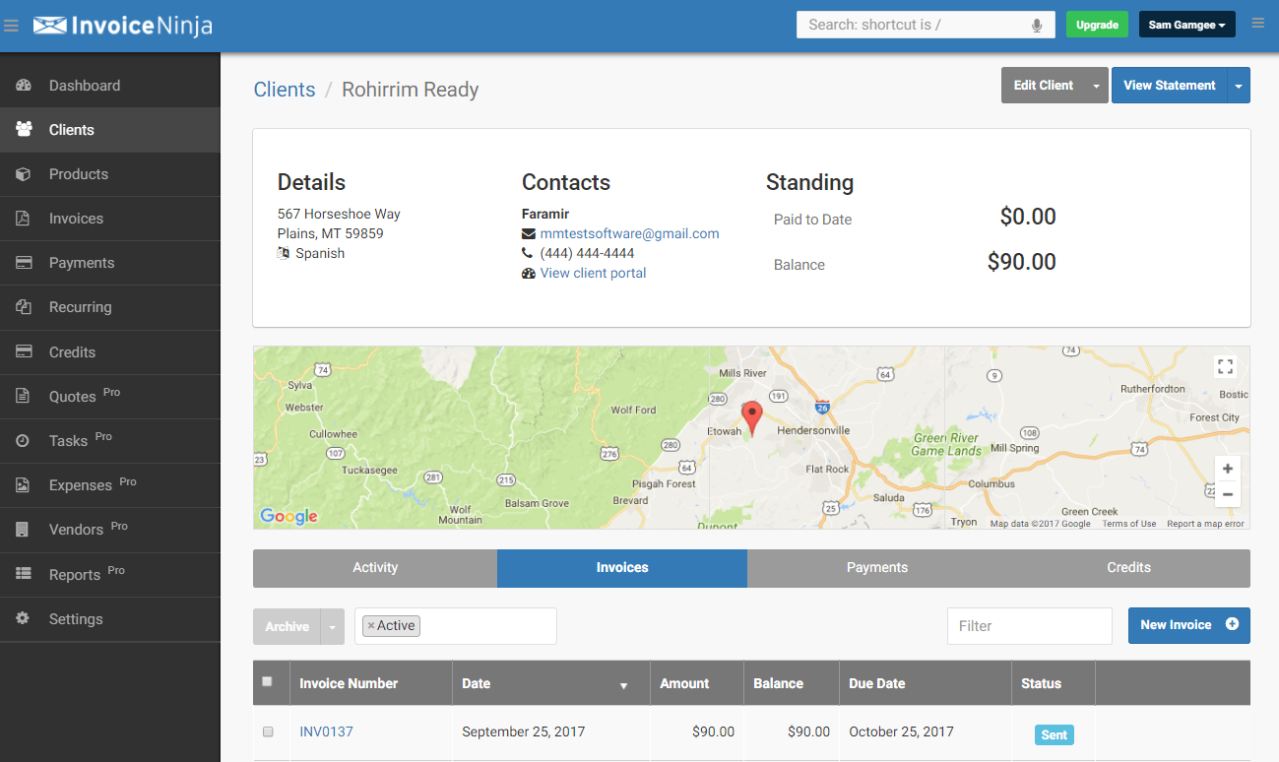Zoom out on the map
Image resolution: width=1279 pixels, height=762 pixels.
[x=1227, y=494]
